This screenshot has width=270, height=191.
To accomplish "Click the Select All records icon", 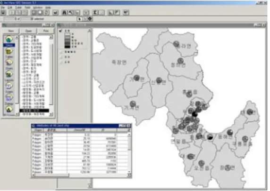I will tap(34, 12).
